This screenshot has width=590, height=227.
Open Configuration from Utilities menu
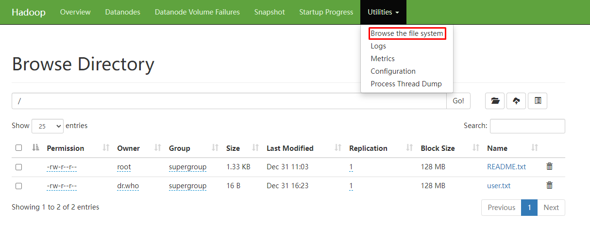393,71
